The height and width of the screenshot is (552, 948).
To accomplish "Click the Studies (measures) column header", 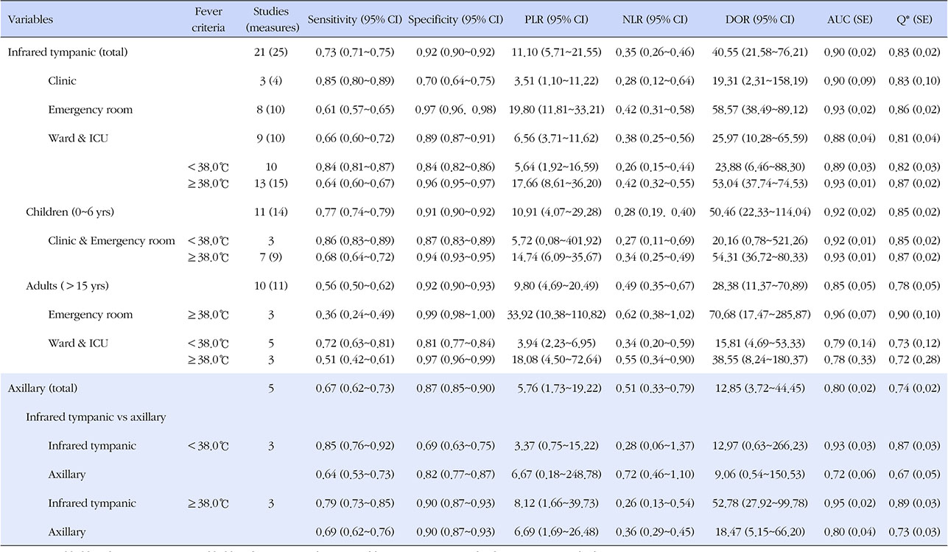I will coord(273,20).
